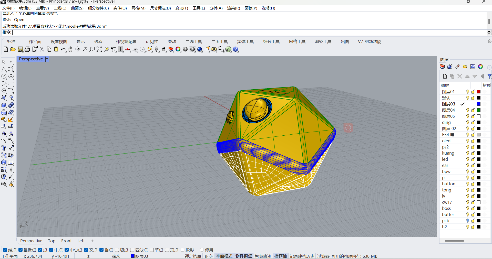The width and height of the screenshot is (492, 259).
Task: Click the layer filter funnel icon
Action: [489, 76]
